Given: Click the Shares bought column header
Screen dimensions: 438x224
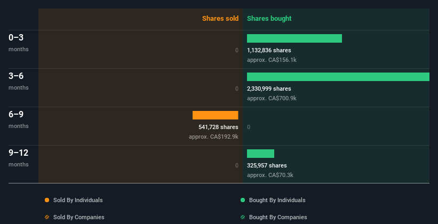Looking at the screenshot, I should pyautogui.click(x=269, y=19).
